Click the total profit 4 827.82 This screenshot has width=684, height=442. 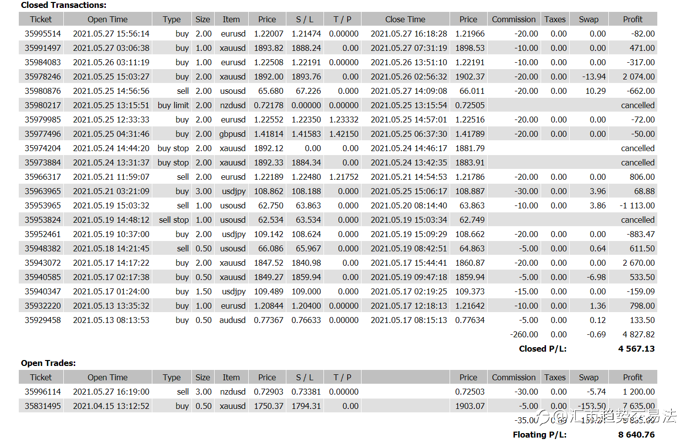click(638, 334)
